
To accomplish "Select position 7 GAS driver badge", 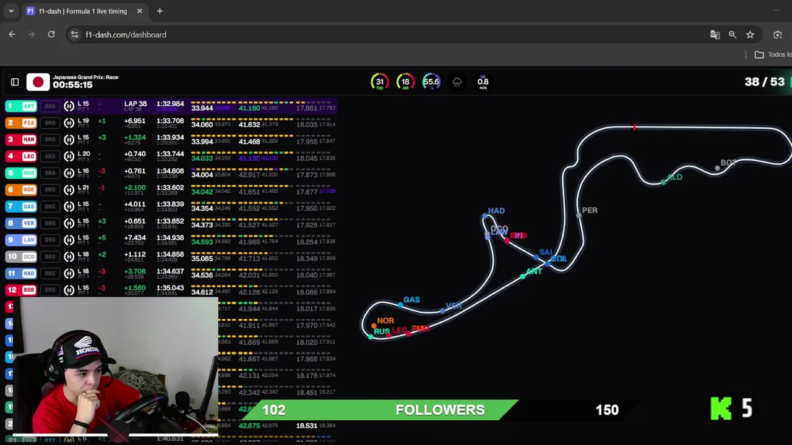I will click(x=21, y=206).
